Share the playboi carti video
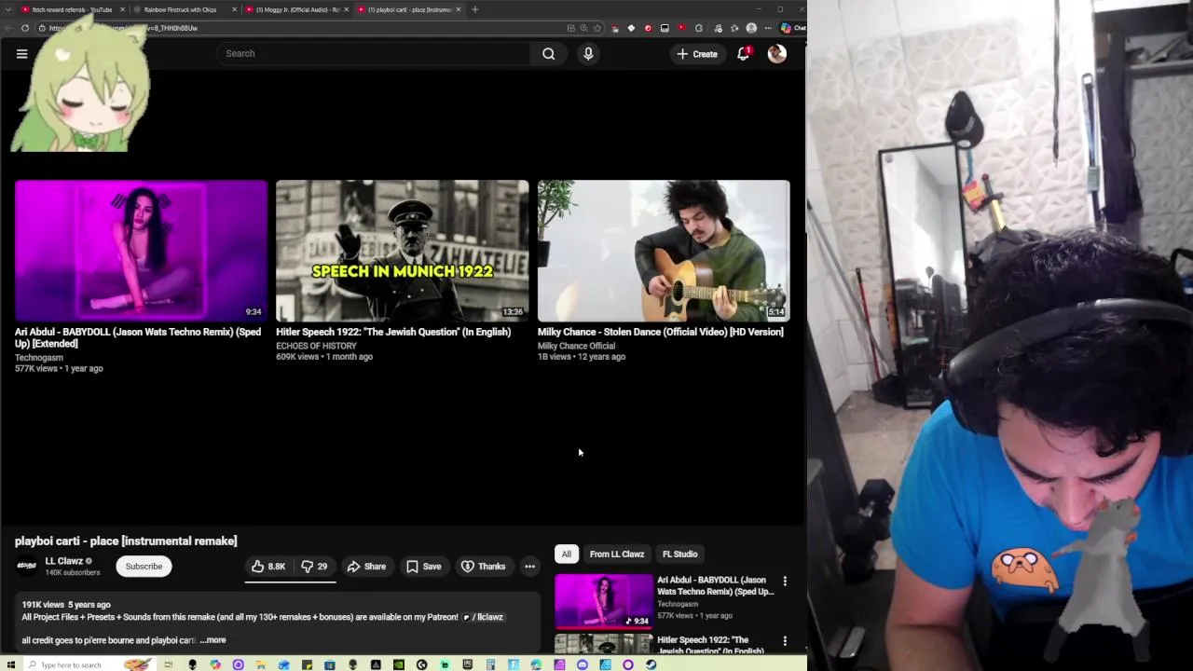The height and width of the screenshot is (671, 1193). (366, 567)
